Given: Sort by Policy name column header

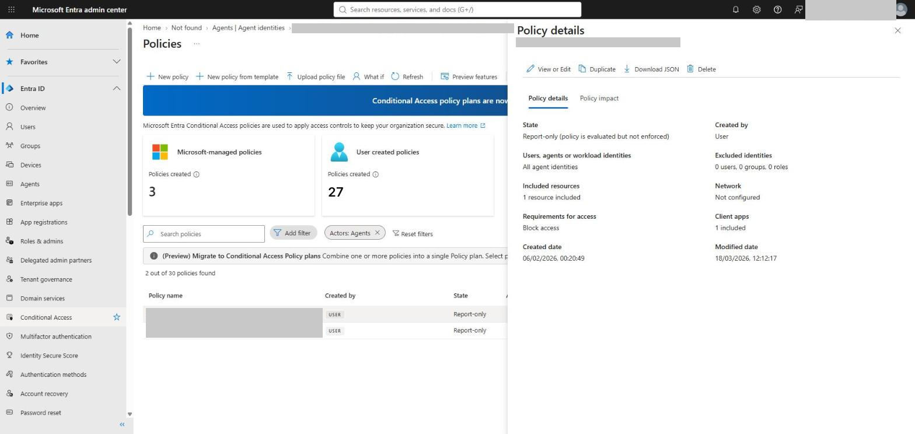Looking at the screenshot, I should point(166,296).
